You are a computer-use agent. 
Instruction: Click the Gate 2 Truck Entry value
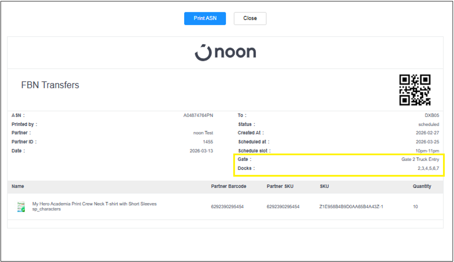420,159
